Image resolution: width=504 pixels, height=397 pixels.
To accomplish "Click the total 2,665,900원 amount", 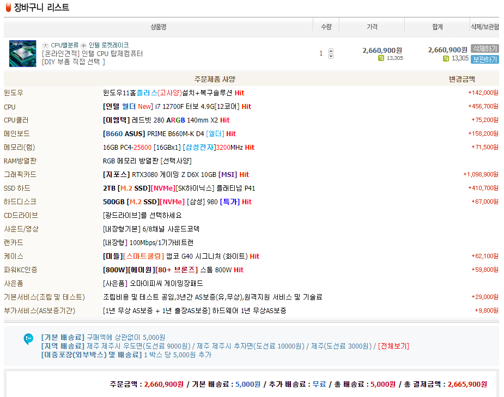I will coord(467,384).
